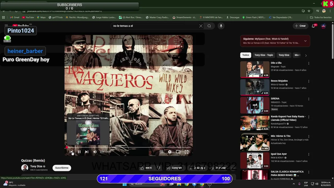Download the video with Descargar

point(197,168)
